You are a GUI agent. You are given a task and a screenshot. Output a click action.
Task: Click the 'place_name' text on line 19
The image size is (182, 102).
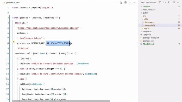60,99
